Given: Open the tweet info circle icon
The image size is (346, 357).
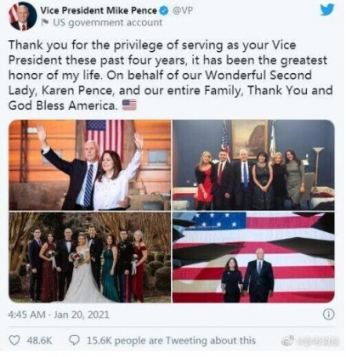Looking at the screenshot, I should coord(329,314).
